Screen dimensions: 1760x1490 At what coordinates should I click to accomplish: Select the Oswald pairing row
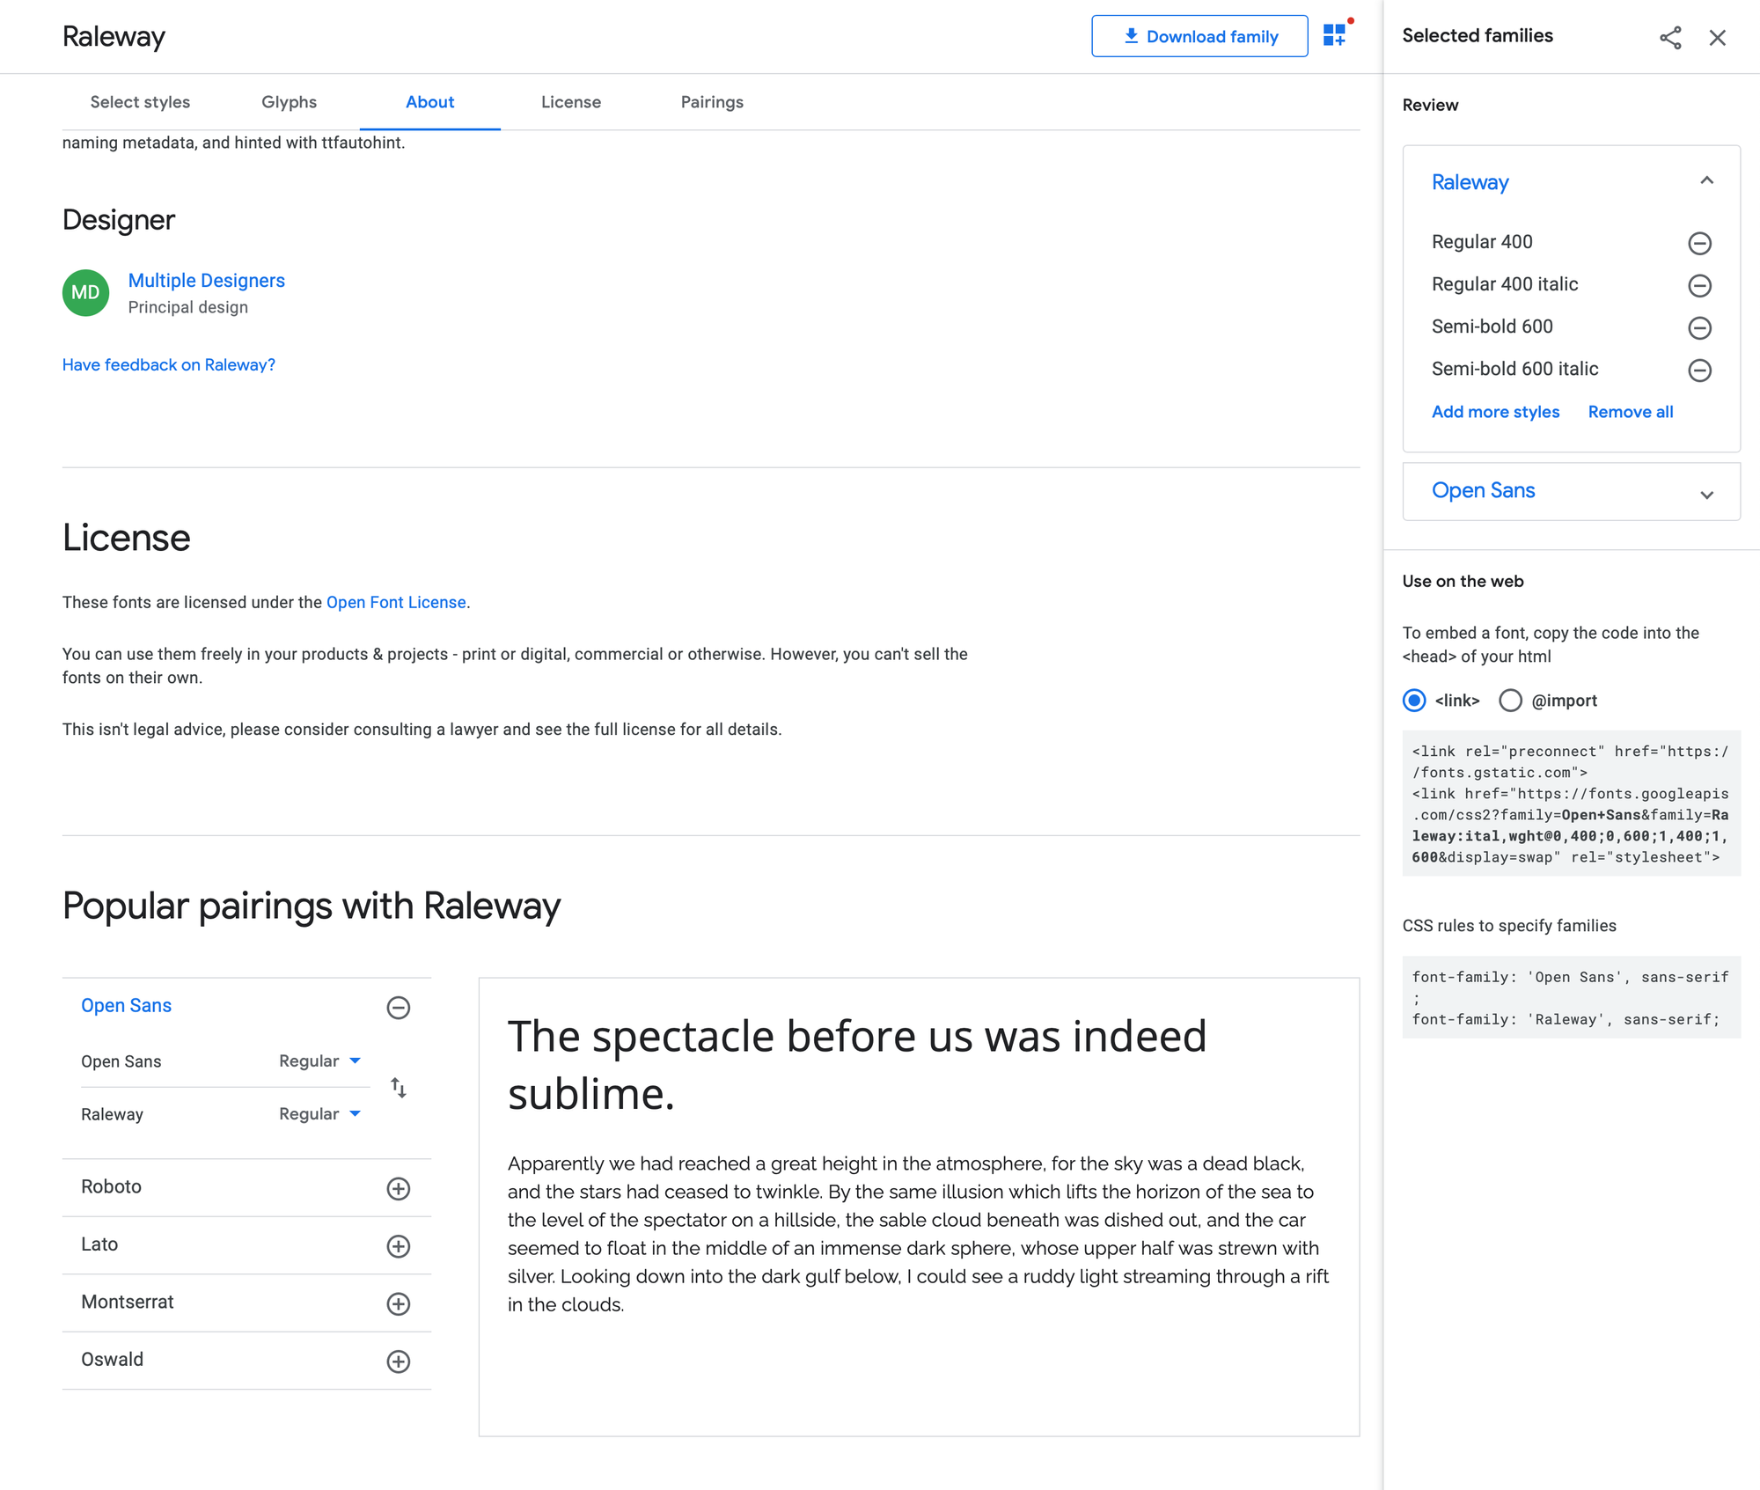tap(246, 1360)
